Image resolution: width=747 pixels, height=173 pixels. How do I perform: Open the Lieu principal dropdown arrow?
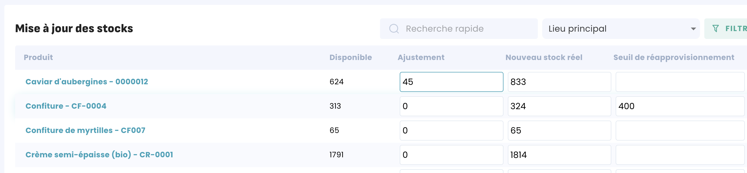pos(693,29)
